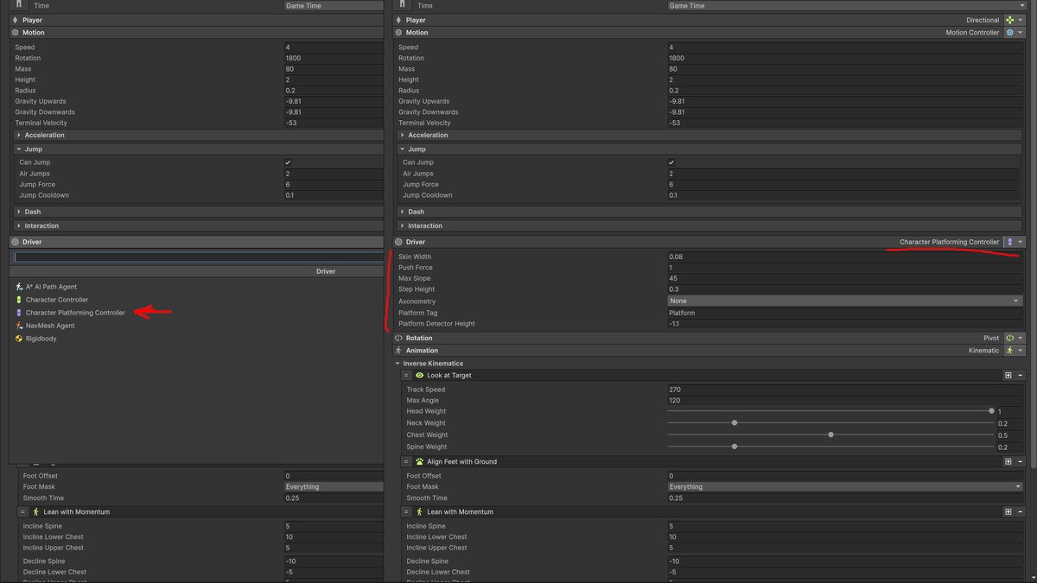Open the Directional player type selector icon

pos(1009,20)
